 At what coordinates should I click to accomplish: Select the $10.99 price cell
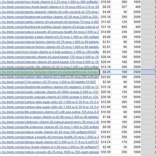pyautogui.click(x=105, y=122)
